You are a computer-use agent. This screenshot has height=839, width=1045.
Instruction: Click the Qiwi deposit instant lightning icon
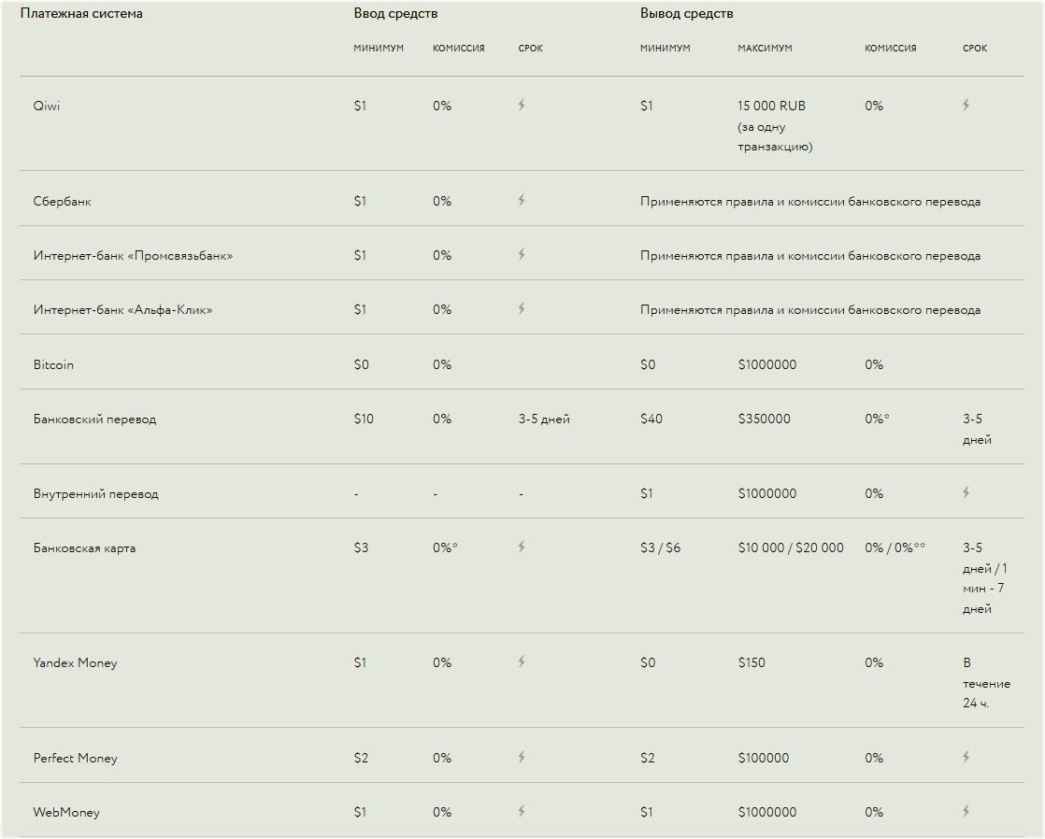tap(522, 106)
